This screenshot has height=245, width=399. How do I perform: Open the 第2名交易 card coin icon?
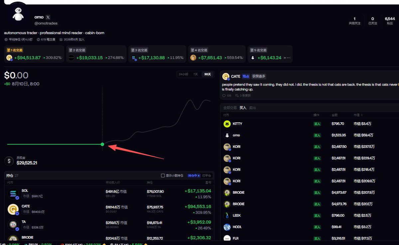(x=71, y=58)
